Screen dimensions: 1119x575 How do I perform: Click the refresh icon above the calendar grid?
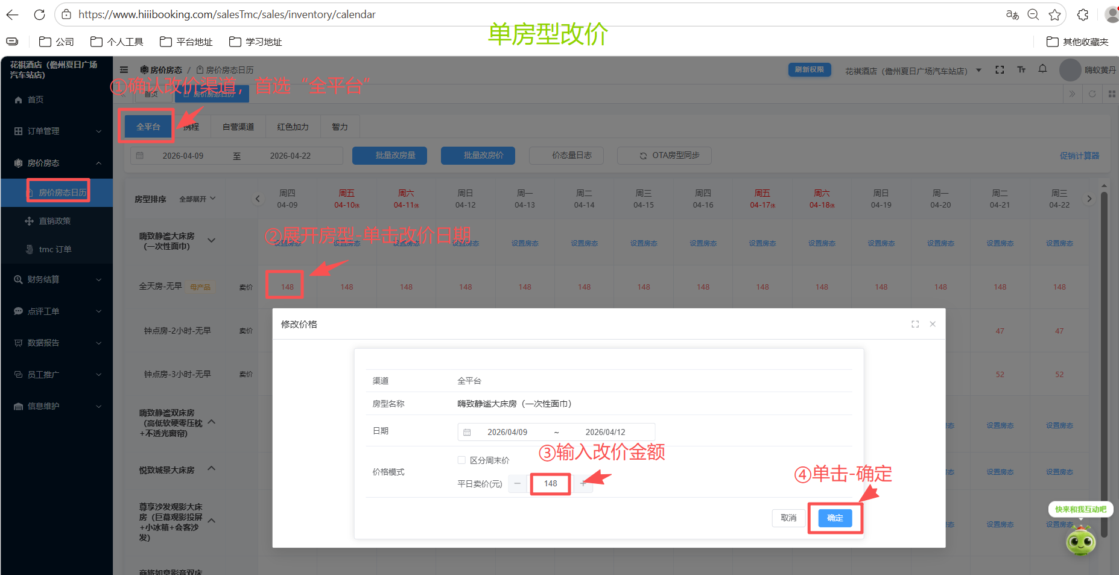point(1092,94)
